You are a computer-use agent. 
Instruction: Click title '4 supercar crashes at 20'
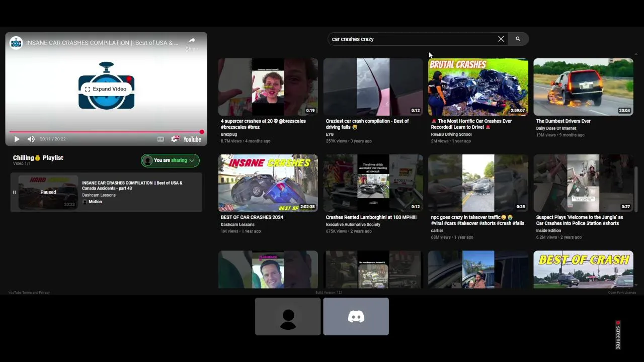coord(263,124)
